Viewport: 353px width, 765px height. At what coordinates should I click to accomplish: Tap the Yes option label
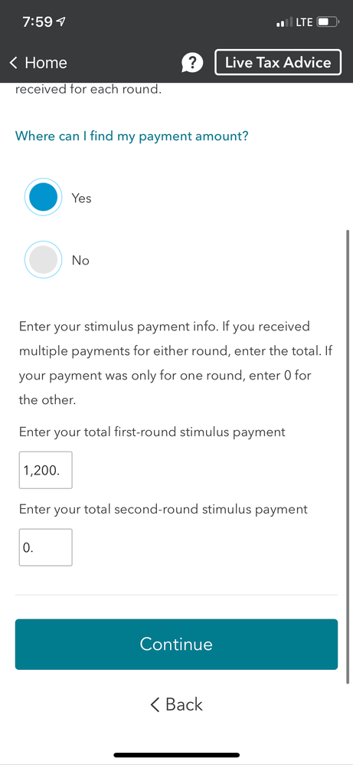[x=81, y=198]
